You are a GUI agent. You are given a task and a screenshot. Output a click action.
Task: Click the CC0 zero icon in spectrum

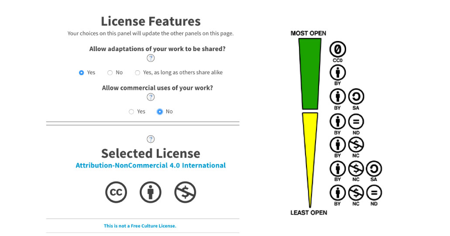point(338,49)
